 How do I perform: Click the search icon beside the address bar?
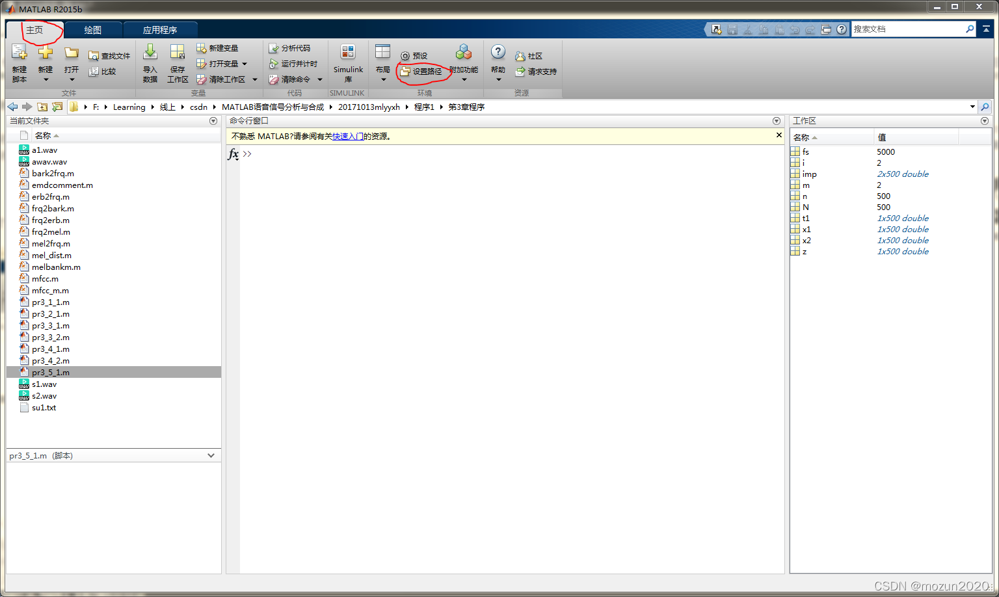(x=985, y=107)
